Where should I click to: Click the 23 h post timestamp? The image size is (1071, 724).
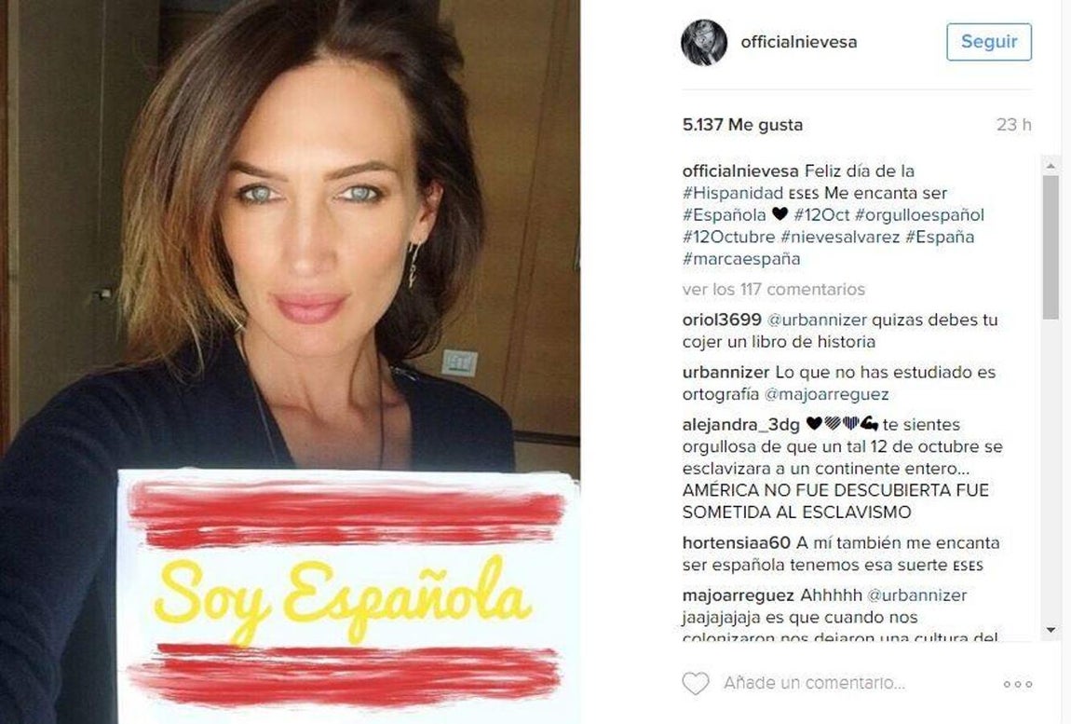(x=1013, y=125)
